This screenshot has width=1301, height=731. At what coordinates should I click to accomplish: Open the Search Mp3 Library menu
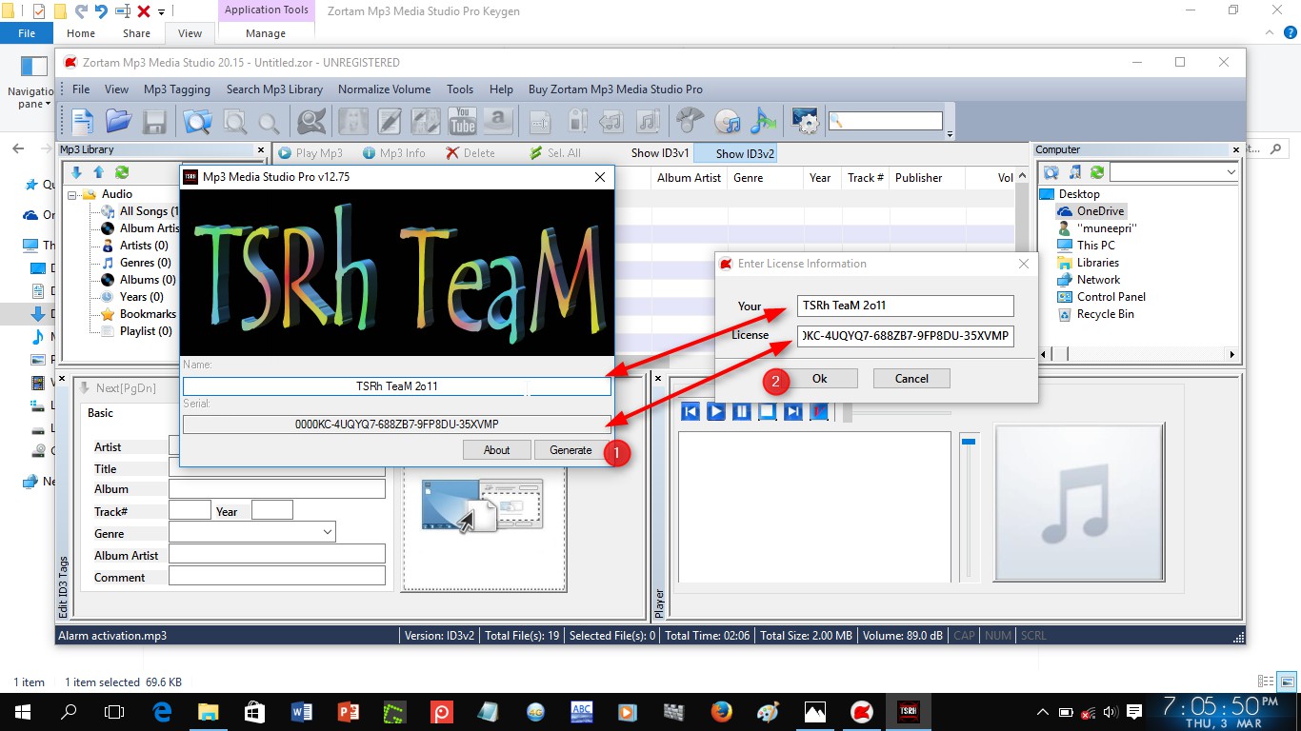coord(274,89)
